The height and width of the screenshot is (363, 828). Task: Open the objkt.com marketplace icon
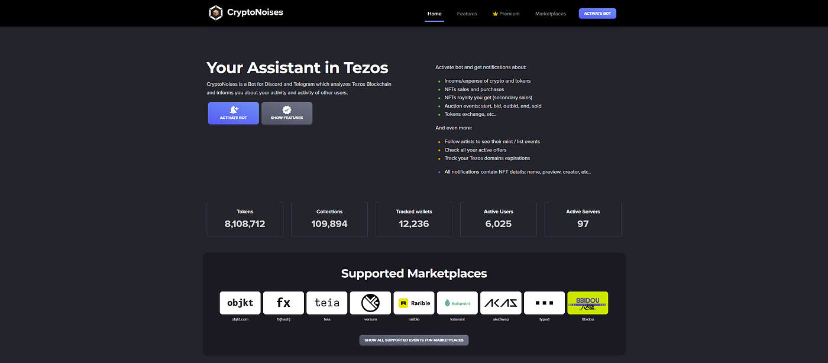[240, 303]
